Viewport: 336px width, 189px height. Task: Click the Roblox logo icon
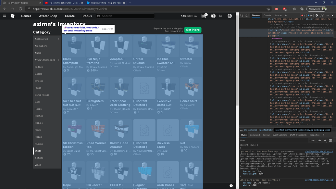pyautogui.click(x=13, y=16)
